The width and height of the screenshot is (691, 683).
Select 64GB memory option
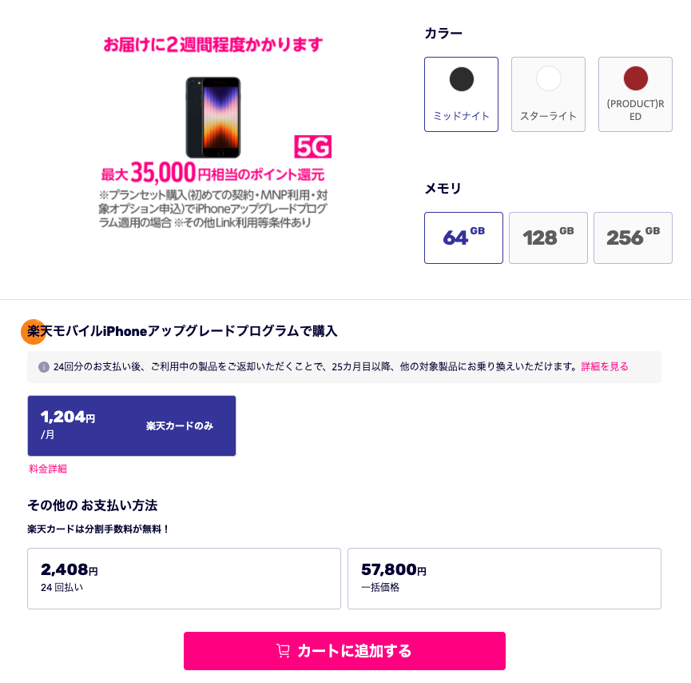coord(463,238)
